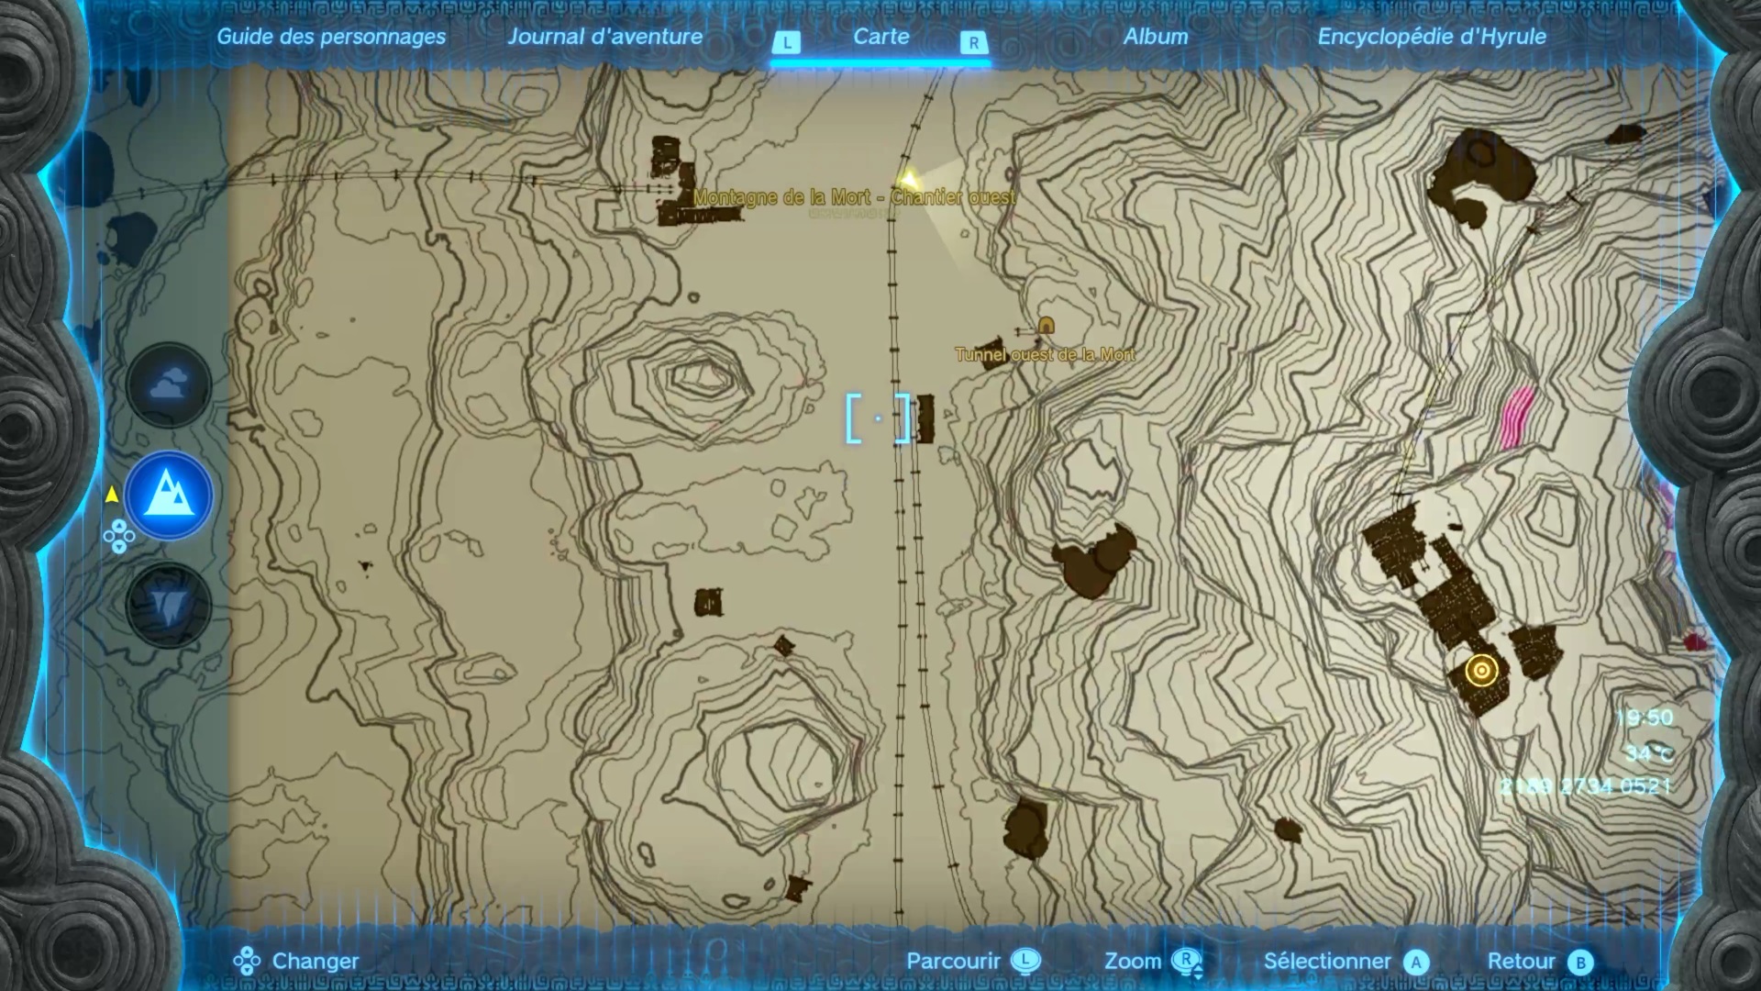Viewport: 1761px width, 991px height.
Task: Click the D-pad icon beside layer selector
Action: click(118, 537)
